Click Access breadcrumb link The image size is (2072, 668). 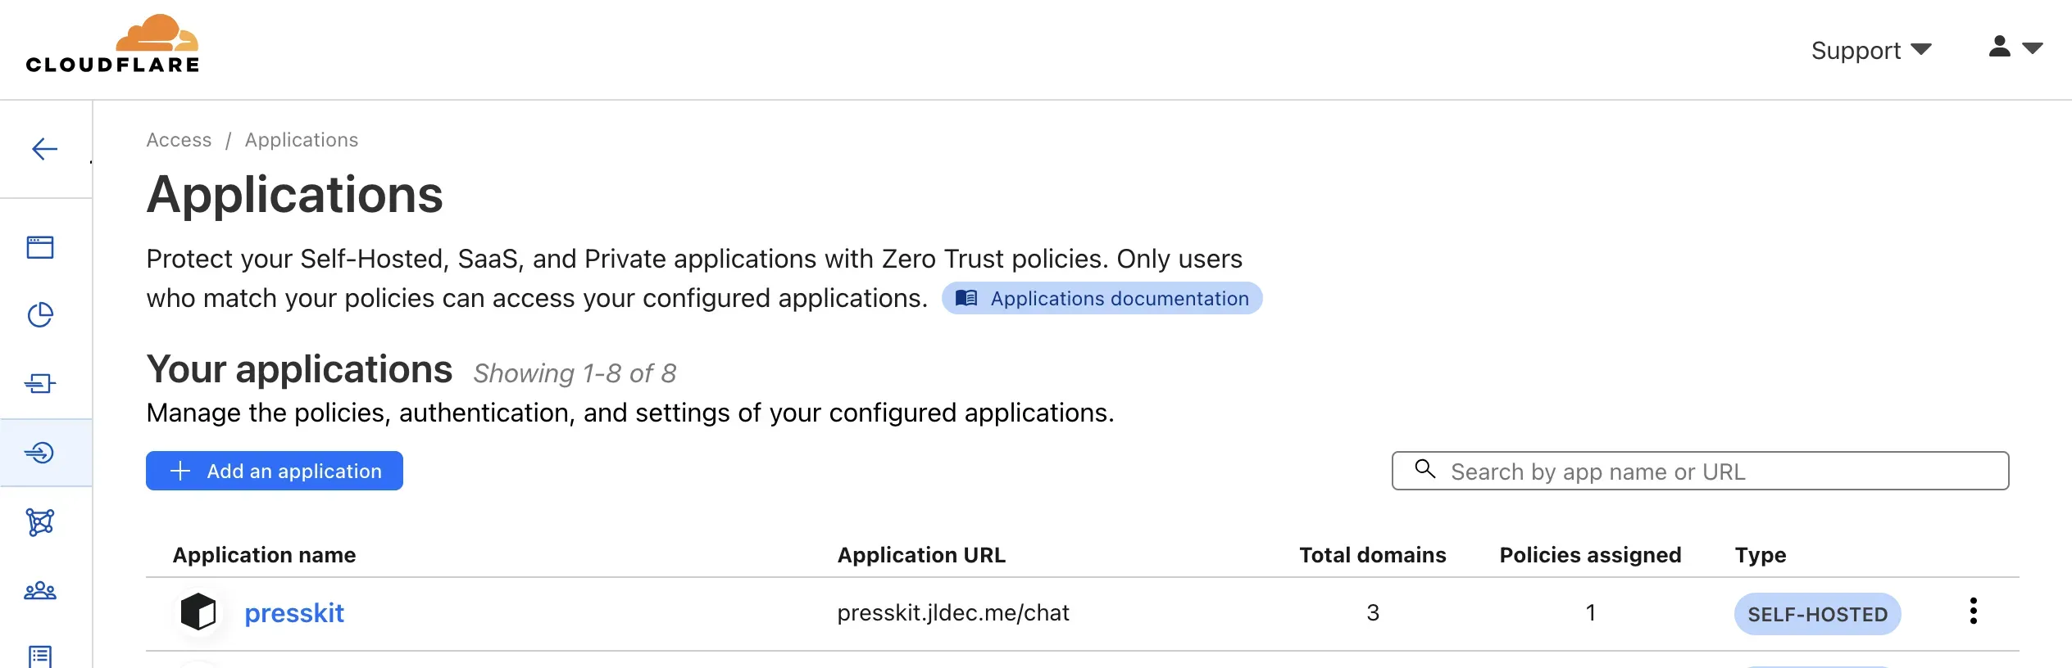click(179, 140)
